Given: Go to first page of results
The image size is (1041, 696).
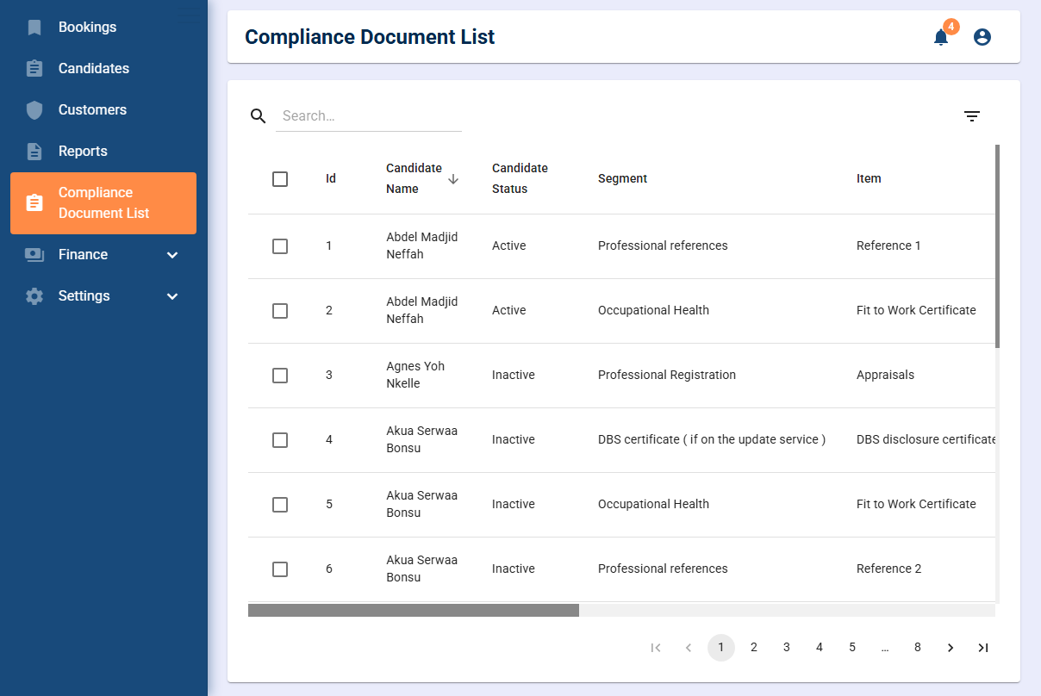Looking at the screenshot, I should 656,648.
